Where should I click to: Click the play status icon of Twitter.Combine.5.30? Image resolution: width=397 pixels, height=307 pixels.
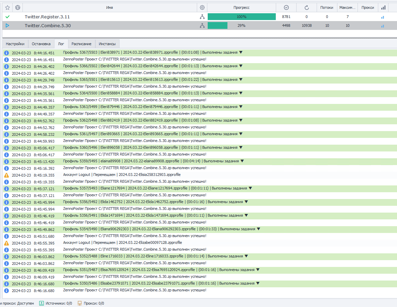(x=7, y=25)
